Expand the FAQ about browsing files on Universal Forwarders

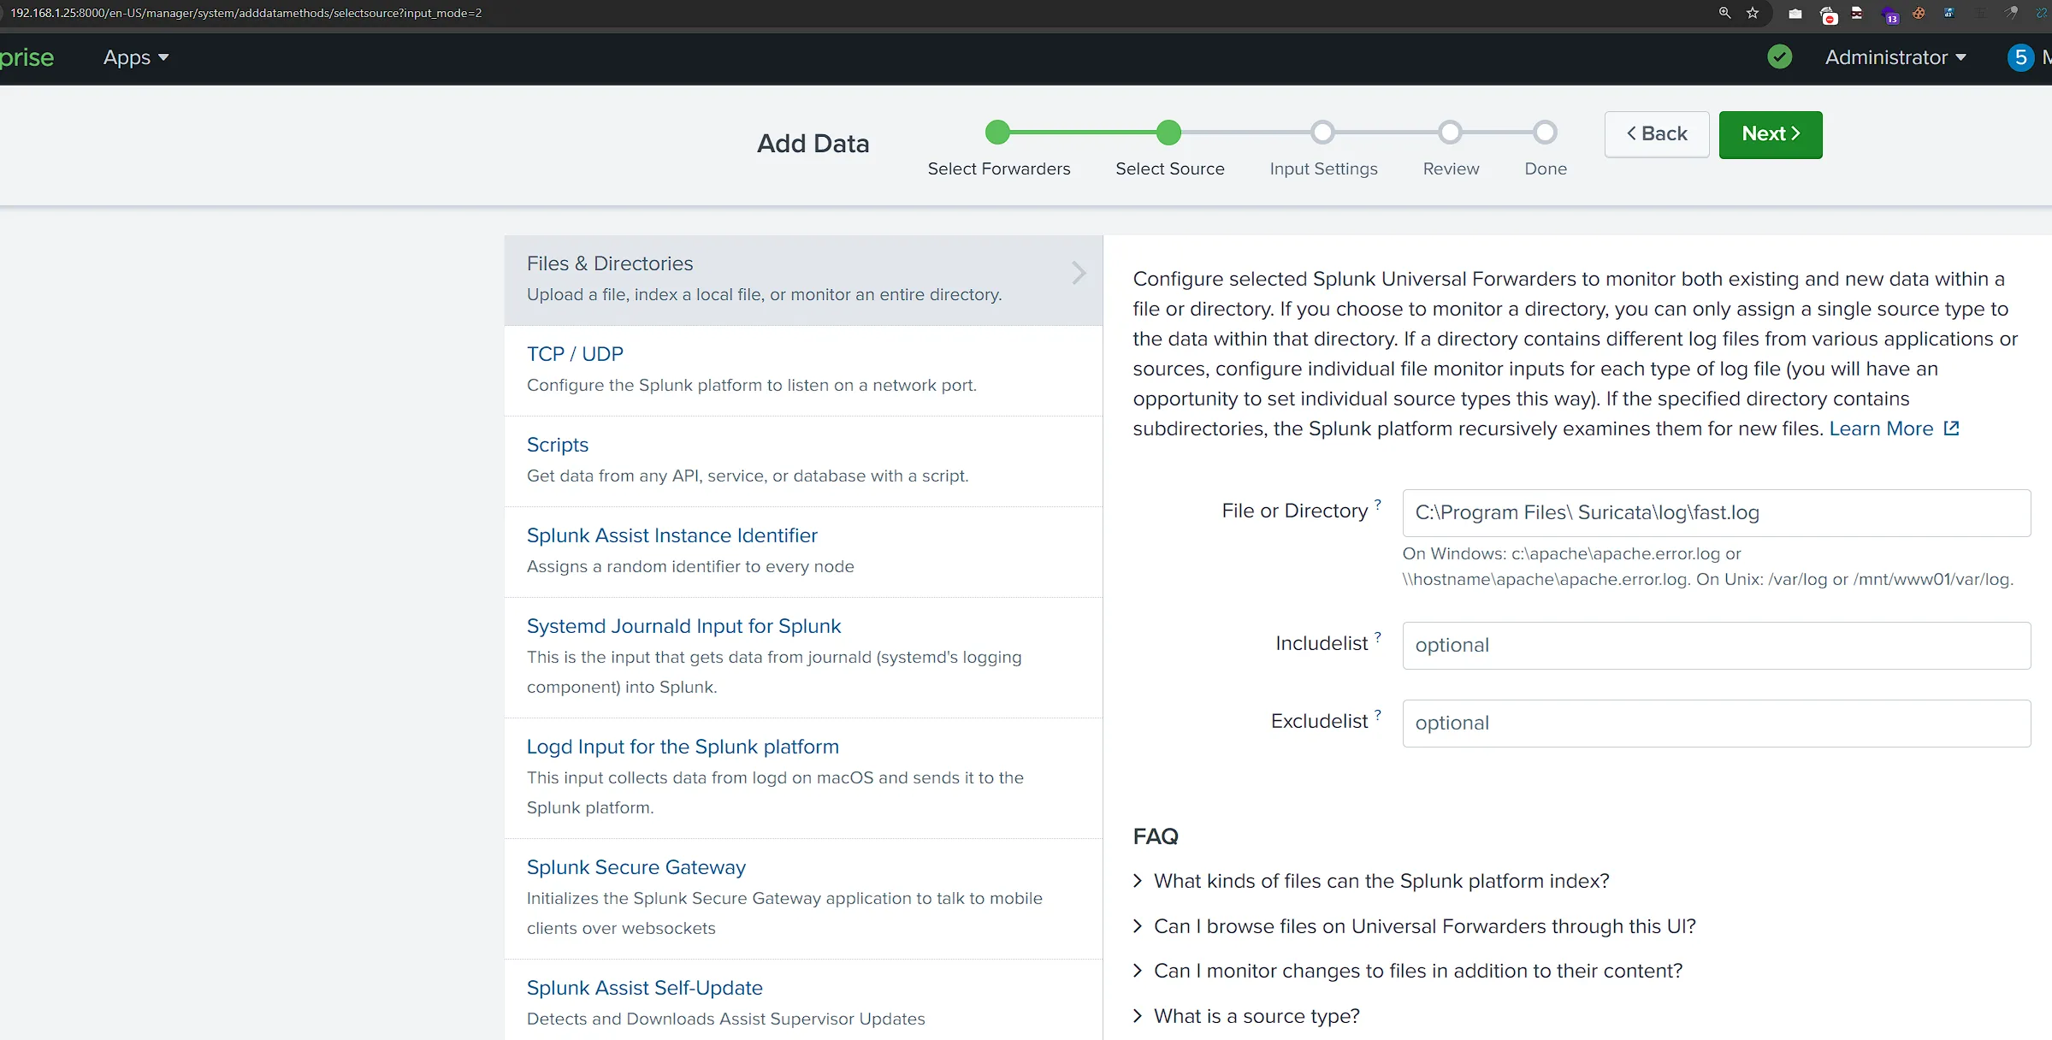click(1424, 926)
